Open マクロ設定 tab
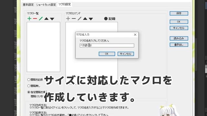This screenshot has height=116, width=207. coord(65,5)
